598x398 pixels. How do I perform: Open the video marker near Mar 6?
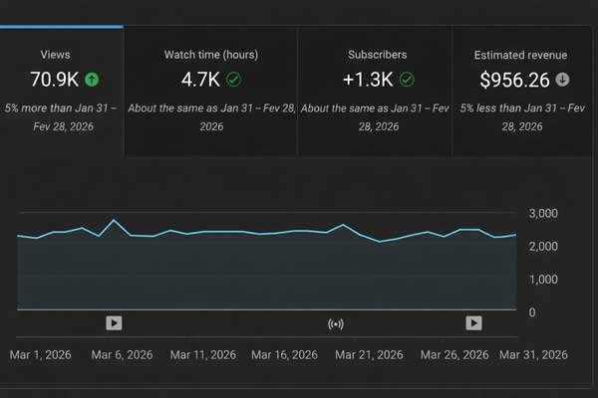click(x=114, y=322)
